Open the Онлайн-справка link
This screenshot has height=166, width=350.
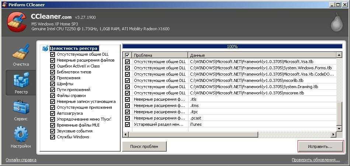tap(21, 160)
